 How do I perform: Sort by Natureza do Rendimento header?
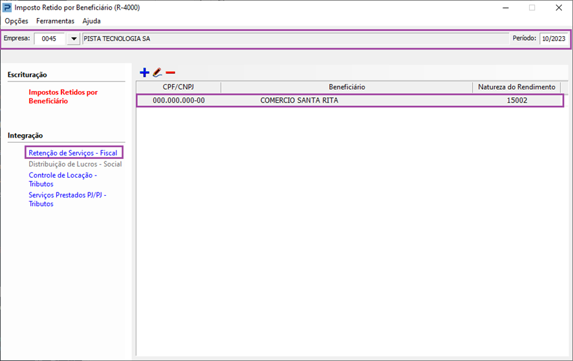pyautogui.click(x=517, y=87)
